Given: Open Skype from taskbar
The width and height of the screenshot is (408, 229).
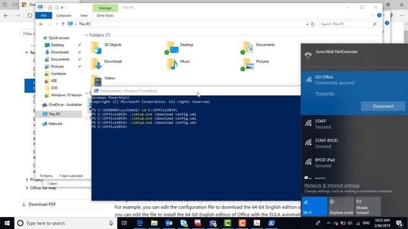Looking at the screenshot, I should 184,223.
